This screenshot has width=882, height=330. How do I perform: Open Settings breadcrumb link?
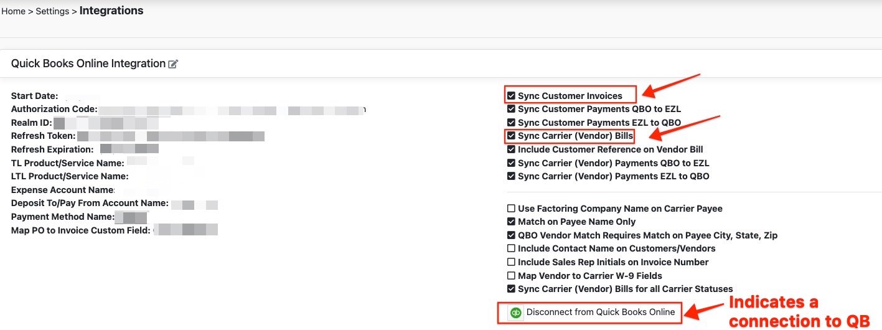click(52, 12)
